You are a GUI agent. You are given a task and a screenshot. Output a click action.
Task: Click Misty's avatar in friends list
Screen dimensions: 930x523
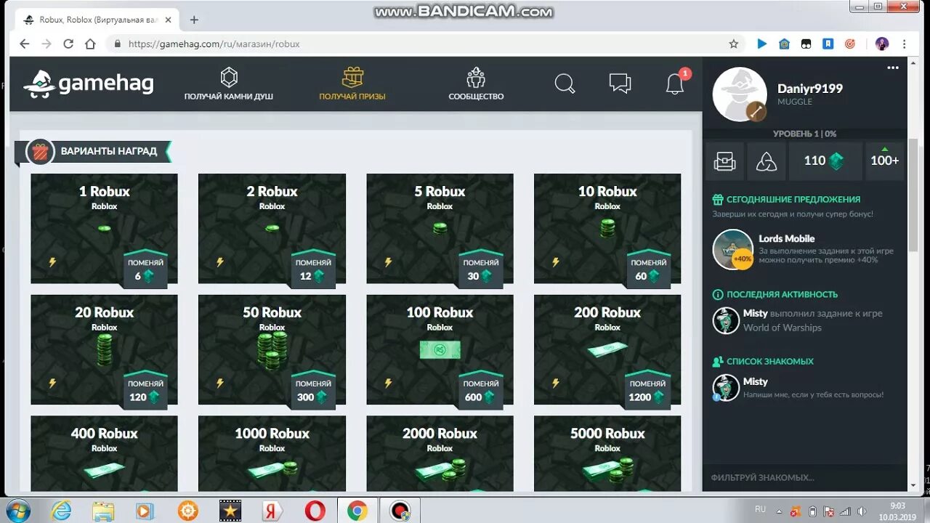click(x=725, y=387)
